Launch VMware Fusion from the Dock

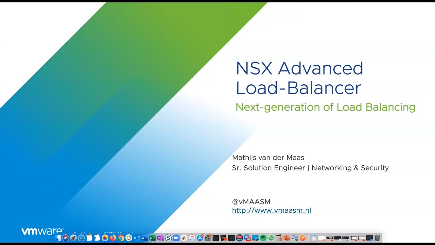[247, 238]
